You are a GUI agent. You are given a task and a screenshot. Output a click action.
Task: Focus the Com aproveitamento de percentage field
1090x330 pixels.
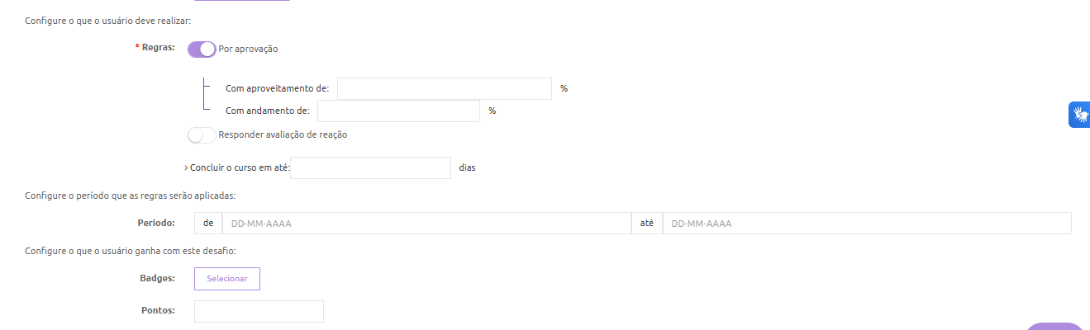tap(444, 89)
